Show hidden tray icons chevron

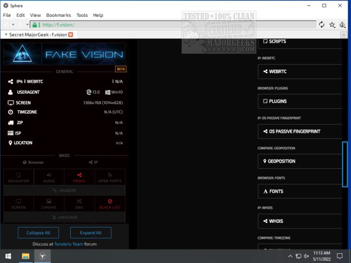pyautogui.click(x=290, y=256)
